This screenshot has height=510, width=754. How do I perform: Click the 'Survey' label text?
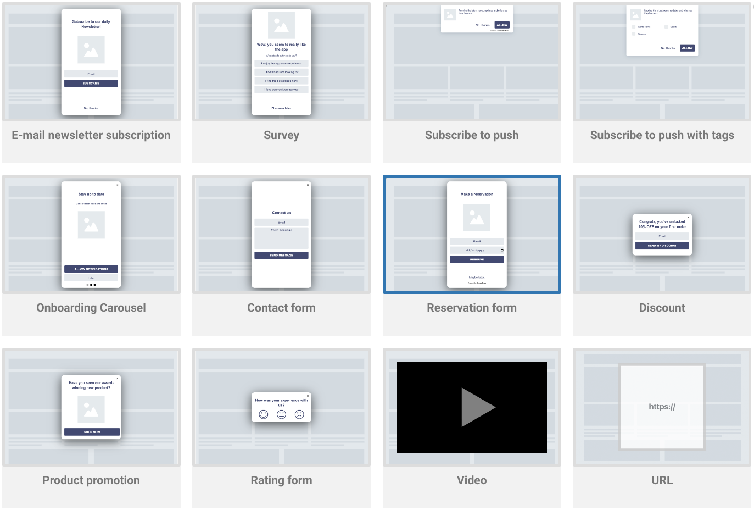click(281, 135)
